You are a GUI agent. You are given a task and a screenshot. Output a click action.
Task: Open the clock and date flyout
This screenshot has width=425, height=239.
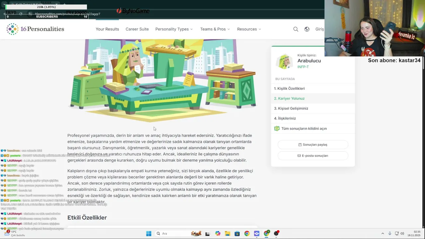click(414, 233)
